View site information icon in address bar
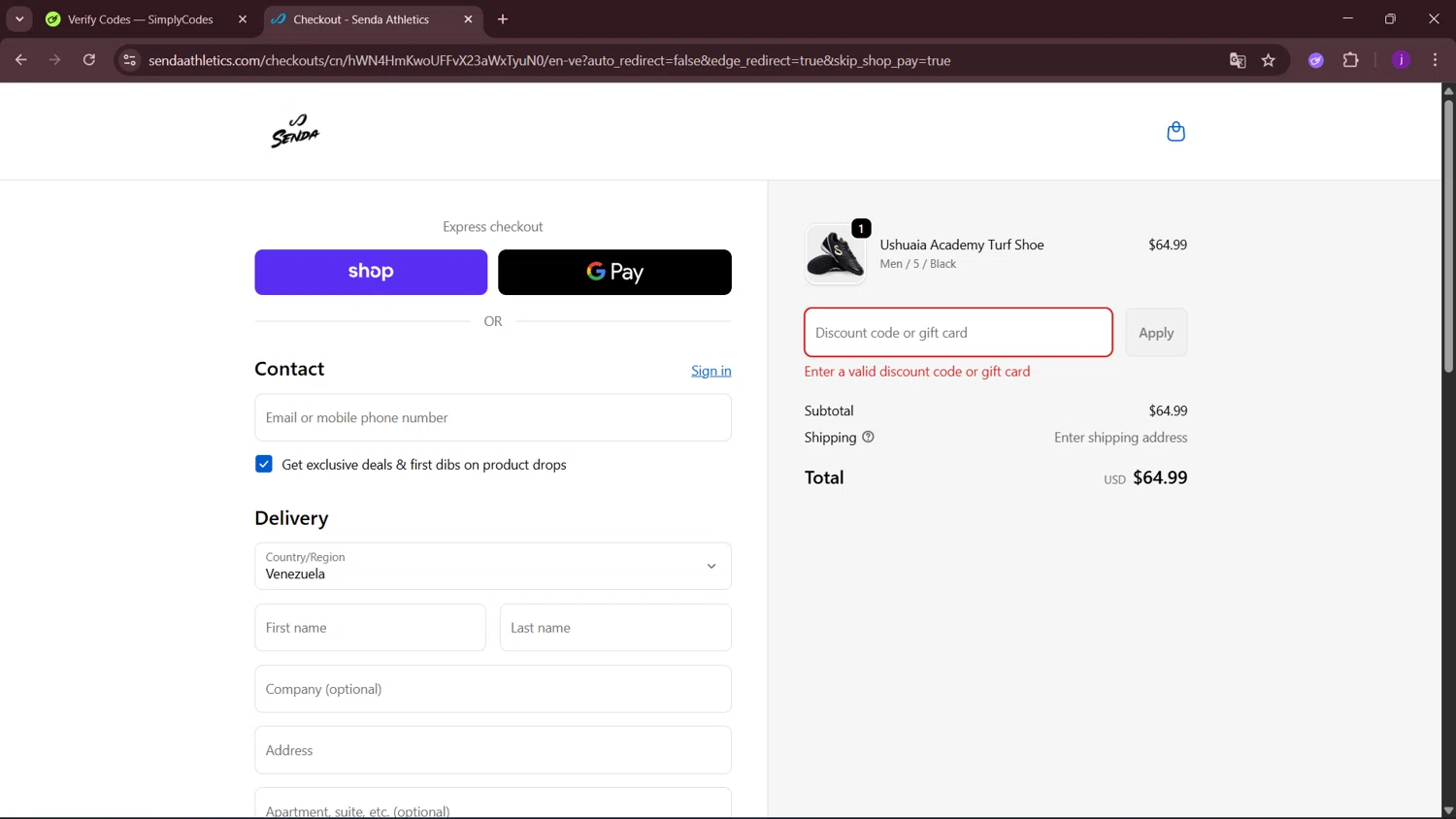 click(x=129, y=60)
